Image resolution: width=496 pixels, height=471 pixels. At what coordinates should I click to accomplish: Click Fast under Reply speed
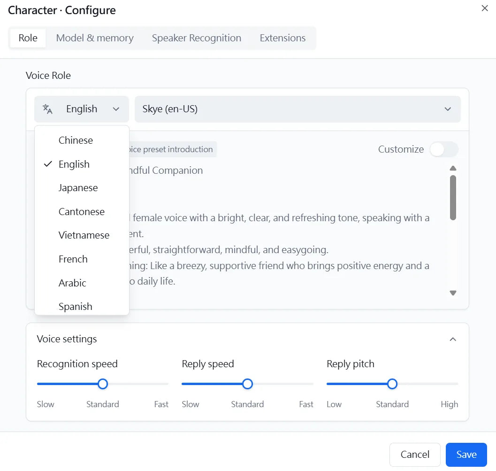pyautogui.click(x=306, y=404)
